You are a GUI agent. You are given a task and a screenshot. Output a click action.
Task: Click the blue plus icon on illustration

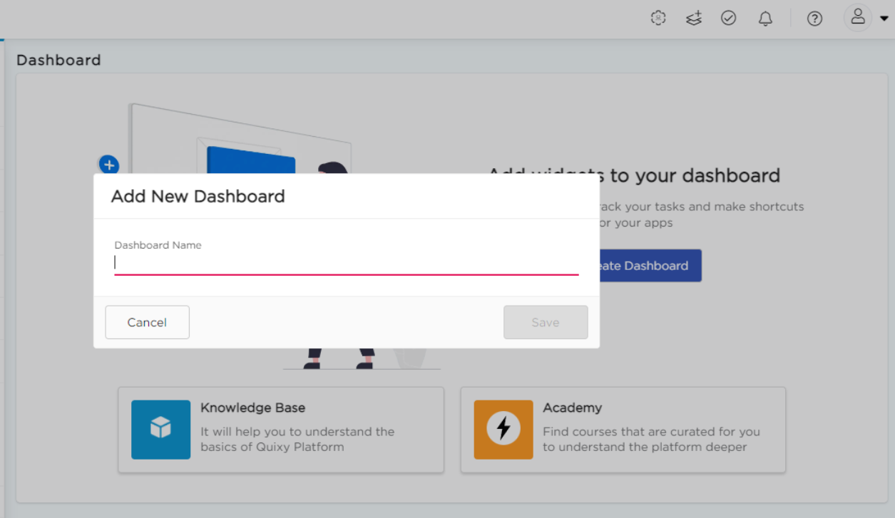(108, 165)
